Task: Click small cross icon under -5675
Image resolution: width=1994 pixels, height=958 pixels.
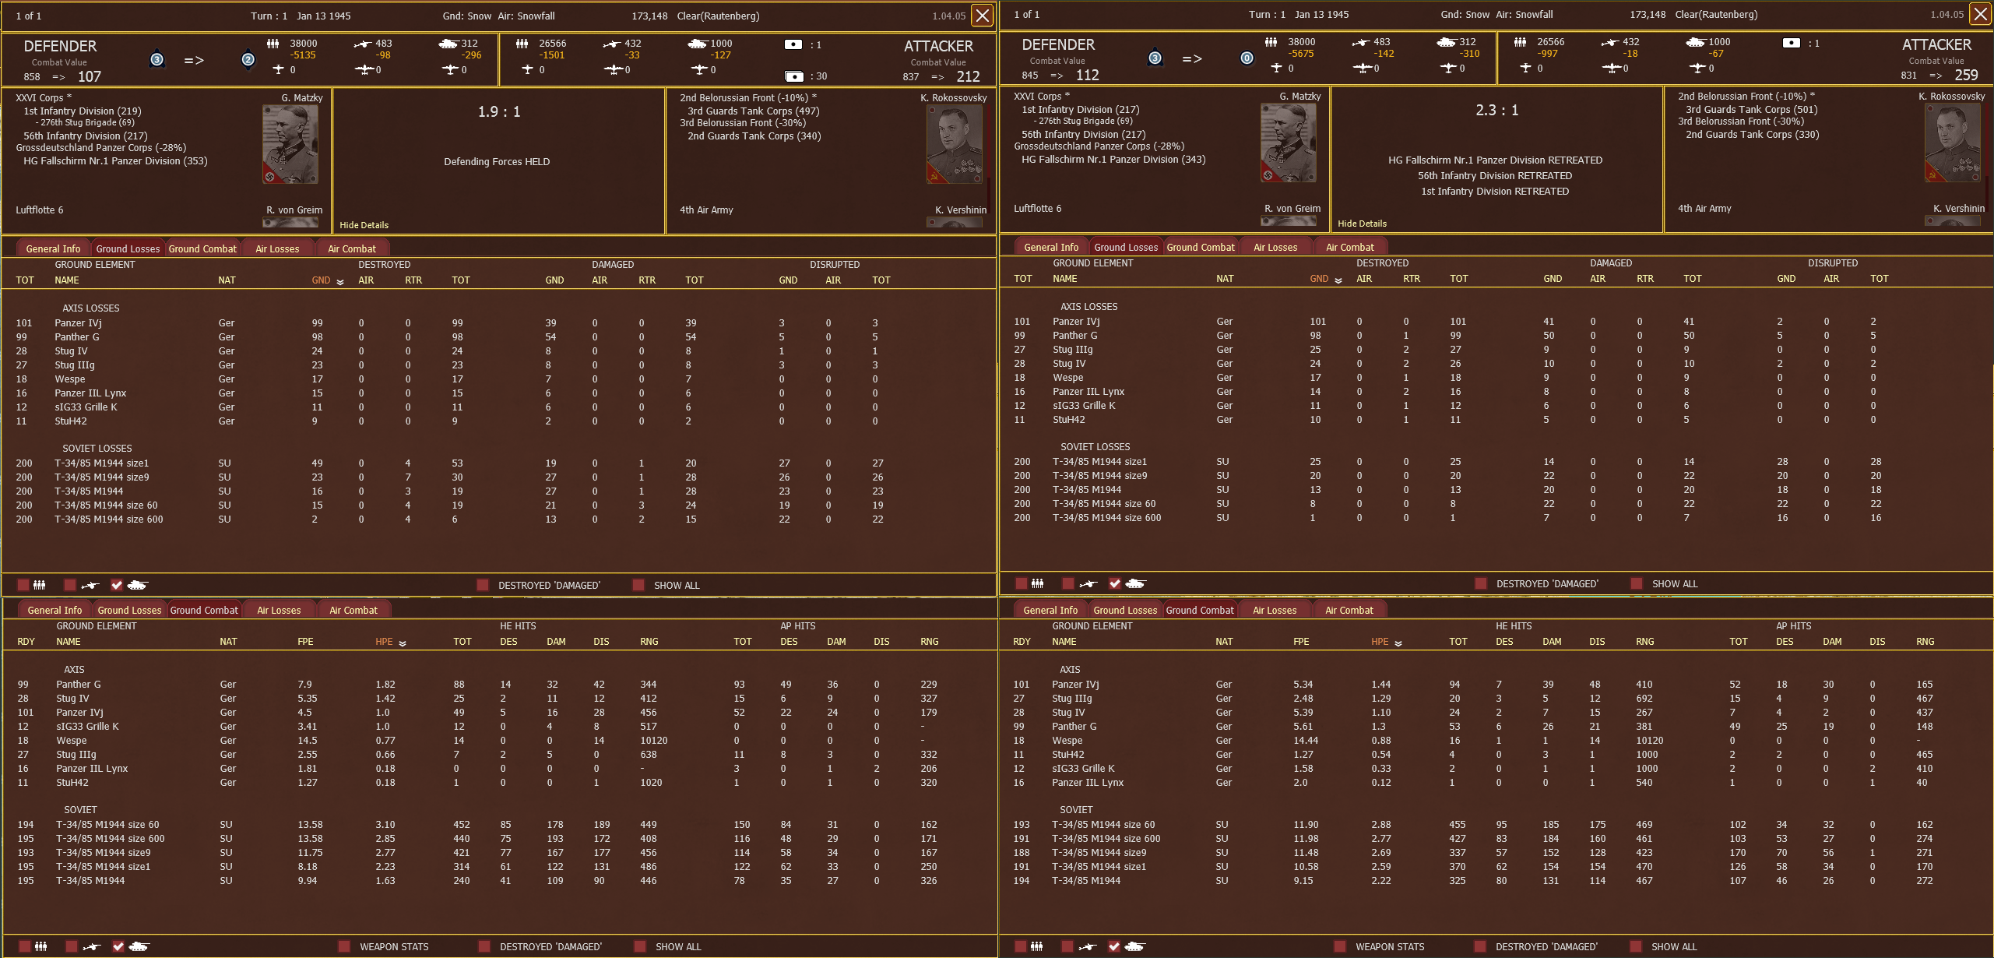Action: click(x=1276, y=68)
